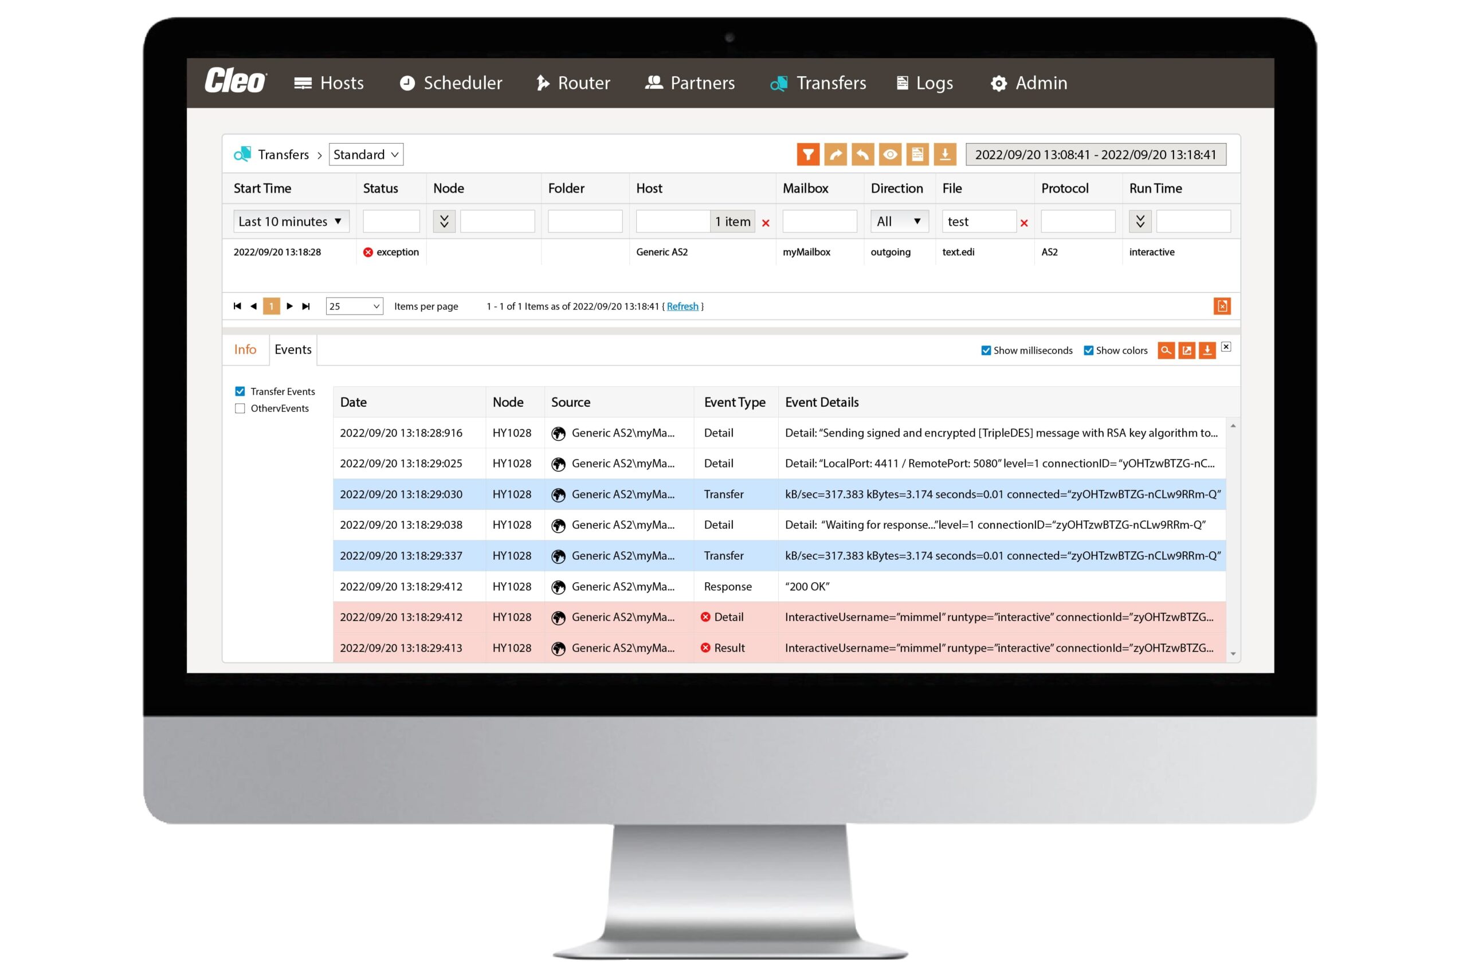Click the undo arrow icon in the toolbar
Screen dimensions: 1467x962
tap(863, 154)
